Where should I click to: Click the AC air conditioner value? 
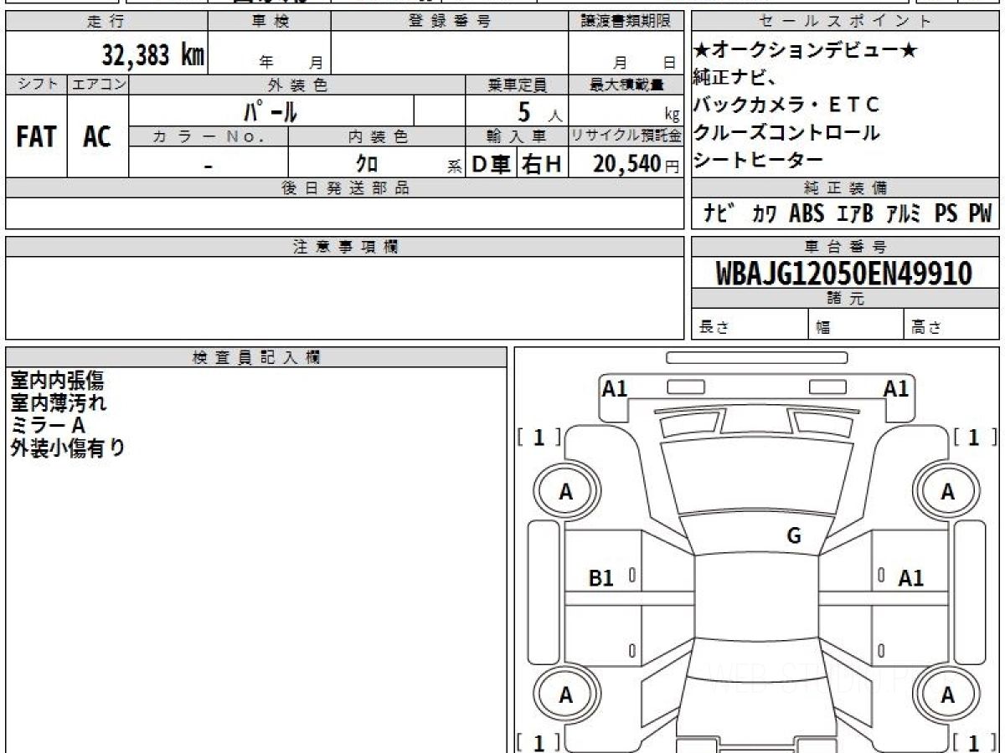[97, 137]
